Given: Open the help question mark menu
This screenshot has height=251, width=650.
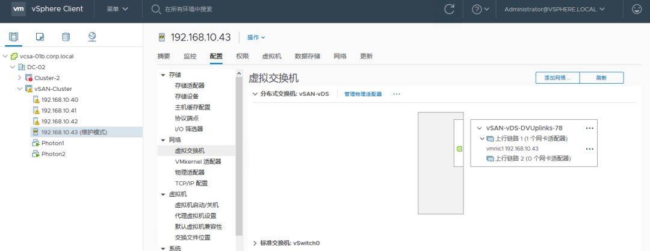Looking at the screenshot, I should click(x=480, y=9).
